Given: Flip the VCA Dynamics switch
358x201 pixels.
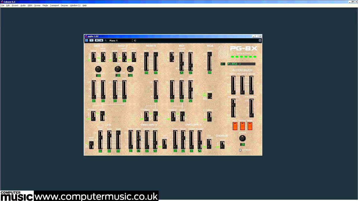Looking at the screenshot, I should [x=209, y=116].
